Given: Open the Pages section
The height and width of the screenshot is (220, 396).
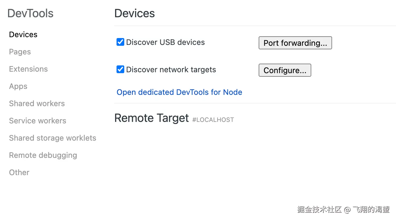Looking at the screenshot, I should [20, 52].
